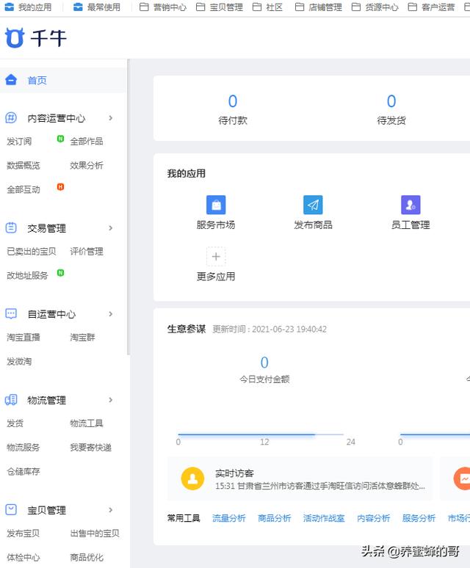Click the green N badge next to 改地址服务
The height and width of the screenshot is (568, 470).
pos(60,273)
